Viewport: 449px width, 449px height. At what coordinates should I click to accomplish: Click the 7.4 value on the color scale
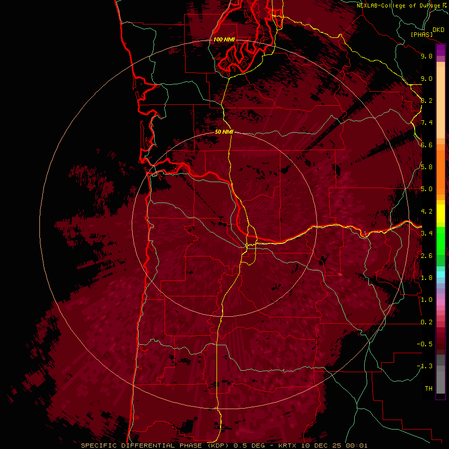[x=427, y=123]
